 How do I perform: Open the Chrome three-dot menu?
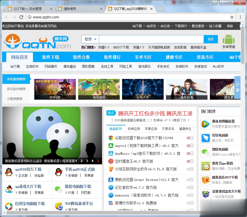click(240, 17)
